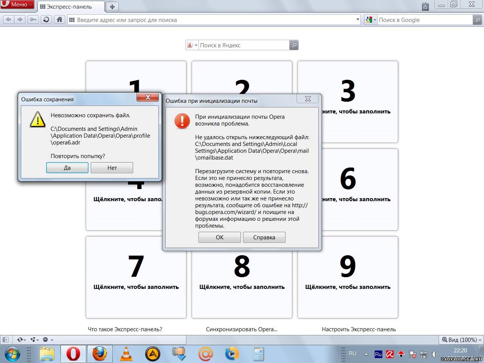The height and width of the screenshot is (363, 484).
Task: Expand the Opera Unite dropdown arrow
Action: point(38,340)
